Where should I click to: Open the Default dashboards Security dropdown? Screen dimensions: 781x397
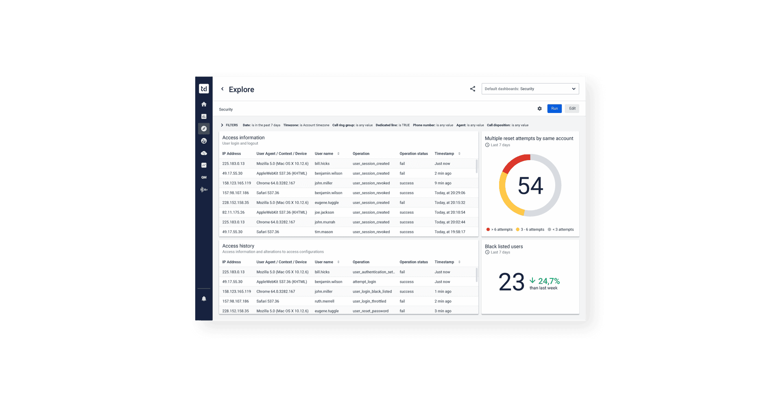coord(530,89)
